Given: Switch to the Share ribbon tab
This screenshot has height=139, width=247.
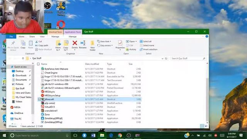Looking at the screenshot, I should pyautogui.click(x=32, y=37).
